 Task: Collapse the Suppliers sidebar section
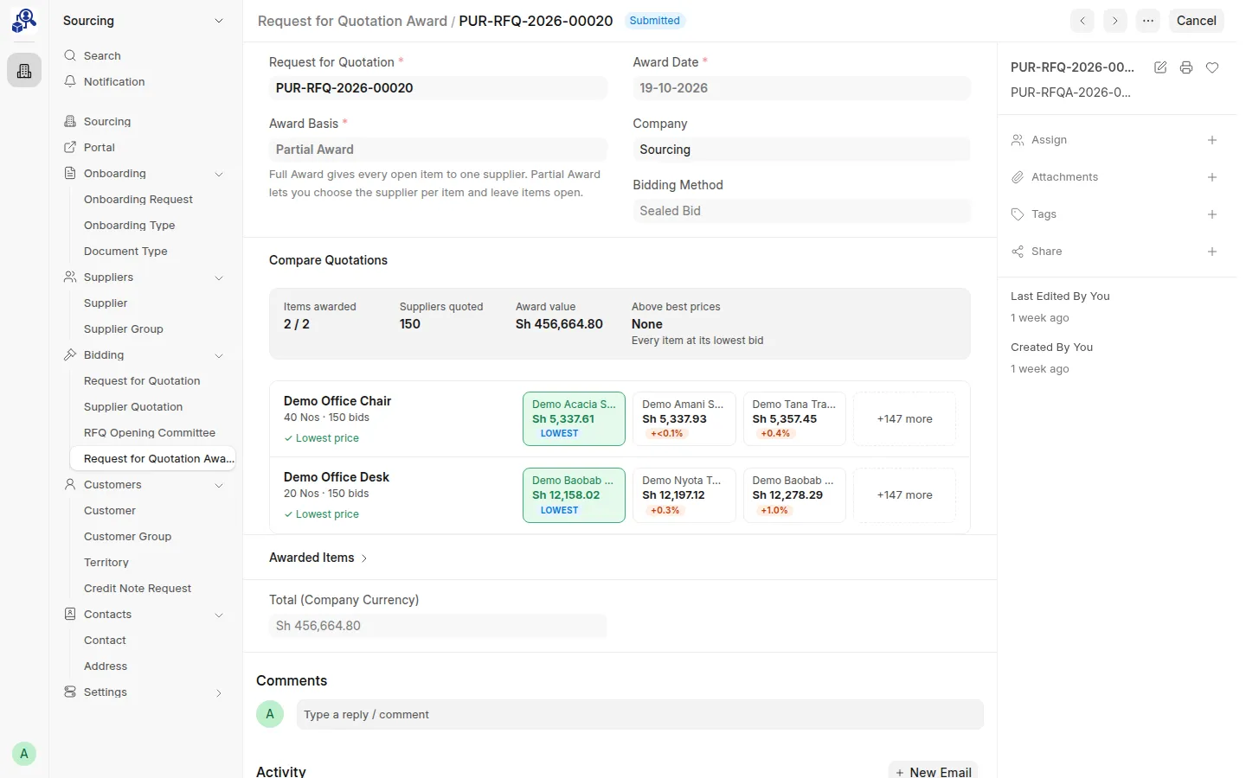tap(219, 277)
